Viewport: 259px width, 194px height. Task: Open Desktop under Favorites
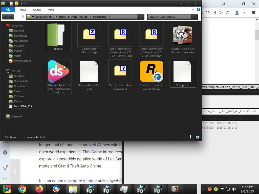click(19, 31)
